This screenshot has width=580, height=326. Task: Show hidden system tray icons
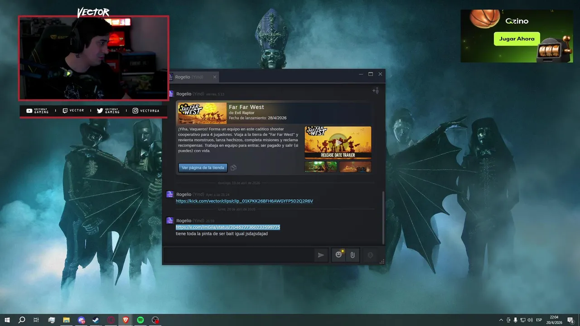pos(501,320)
